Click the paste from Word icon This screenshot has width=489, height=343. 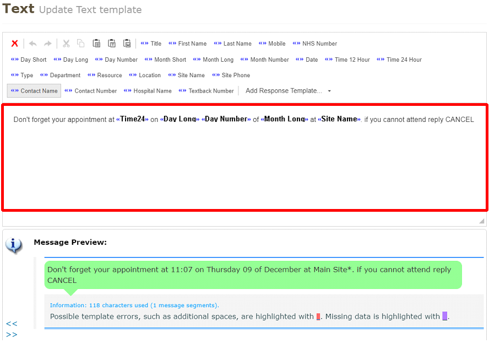click(x=127, y=44)
